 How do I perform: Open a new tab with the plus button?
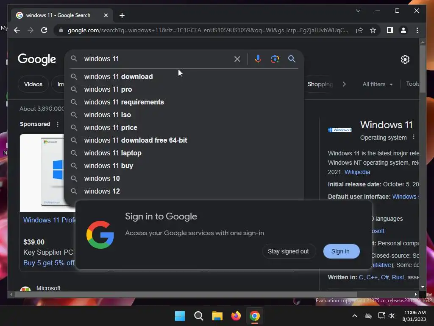pos(122,15)
